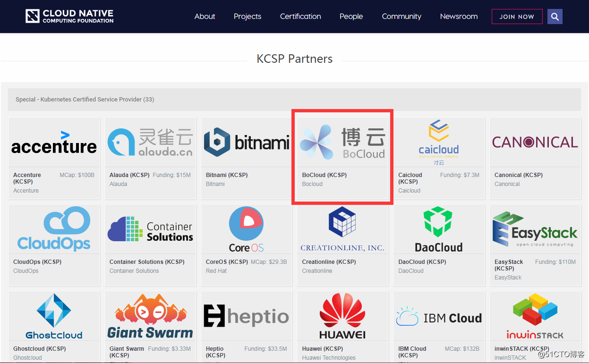This screenshot has width=589, height=363.
Task: Click the EasyStack logo image
Action: pyautogui.click(x=535, y=229)
